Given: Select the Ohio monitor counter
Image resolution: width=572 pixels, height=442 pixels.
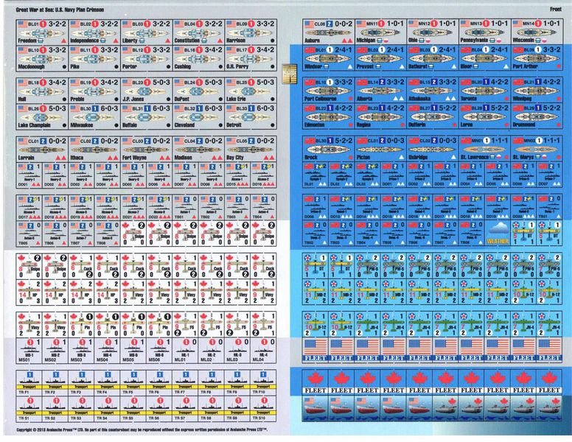Looking at the screenshot, I should coord(433,32).
